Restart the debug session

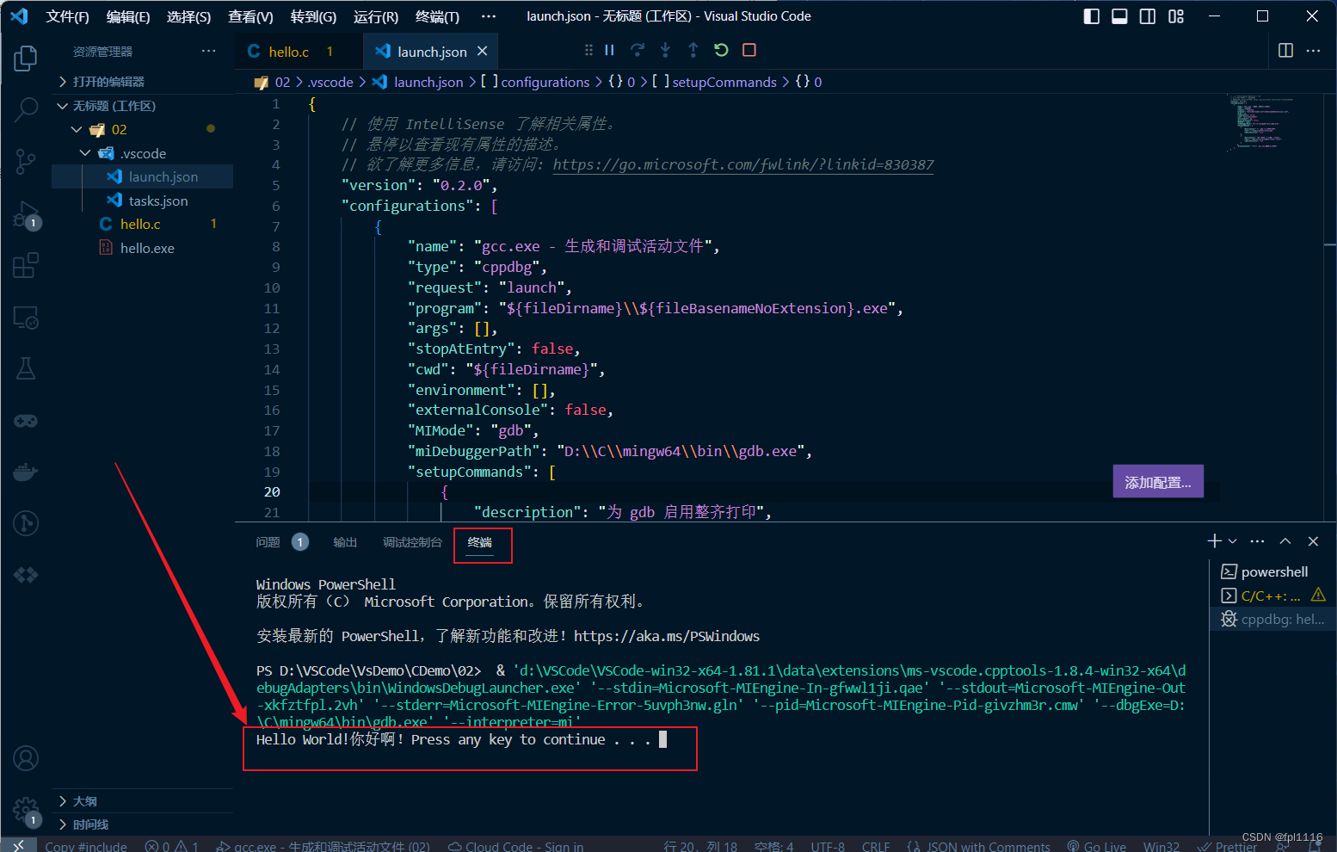tap(721, 50)
